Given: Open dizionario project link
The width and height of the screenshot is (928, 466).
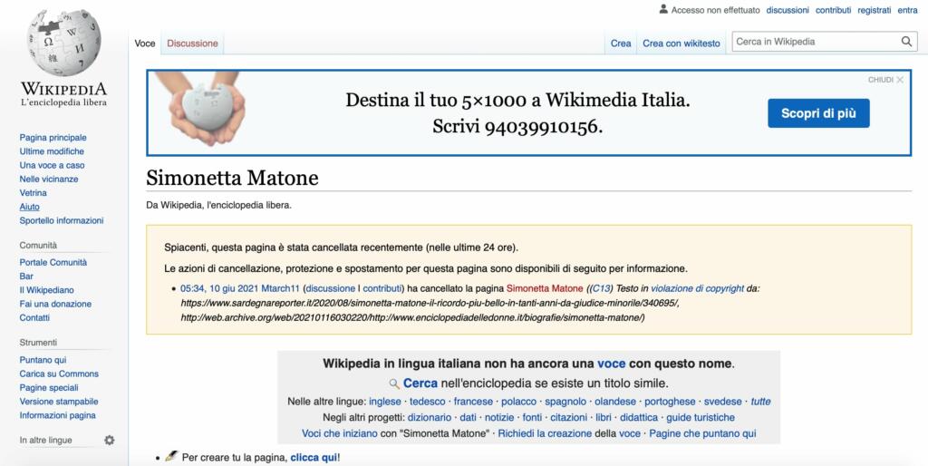Looking at the screenshot, I should 429,417.
